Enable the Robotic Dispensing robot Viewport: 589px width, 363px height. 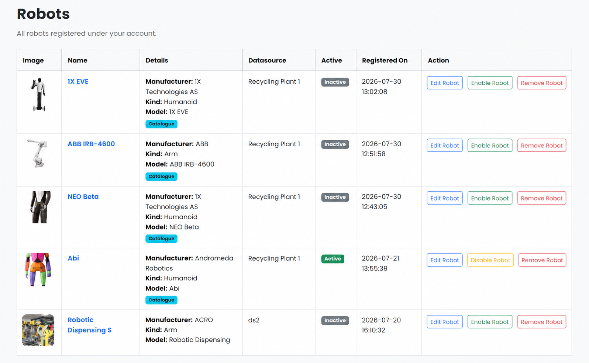click(490, 322)
